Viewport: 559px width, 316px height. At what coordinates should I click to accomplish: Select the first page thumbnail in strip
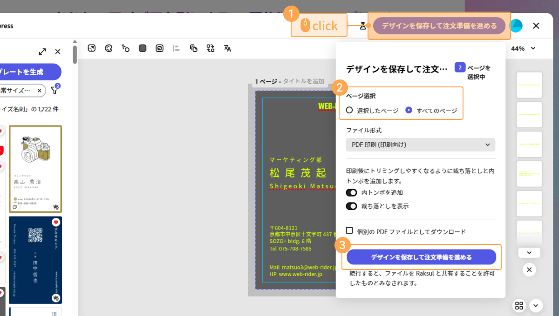pyautogui.click(x=529, y=85)
